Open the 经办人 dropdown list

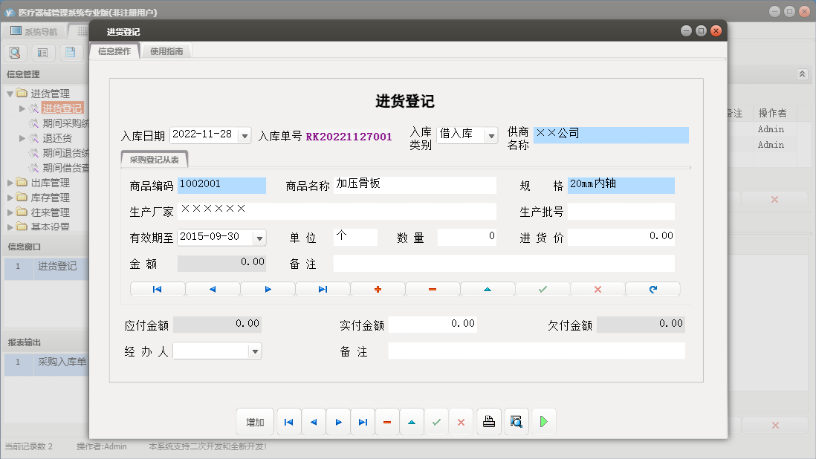click(x=253, y=350)
